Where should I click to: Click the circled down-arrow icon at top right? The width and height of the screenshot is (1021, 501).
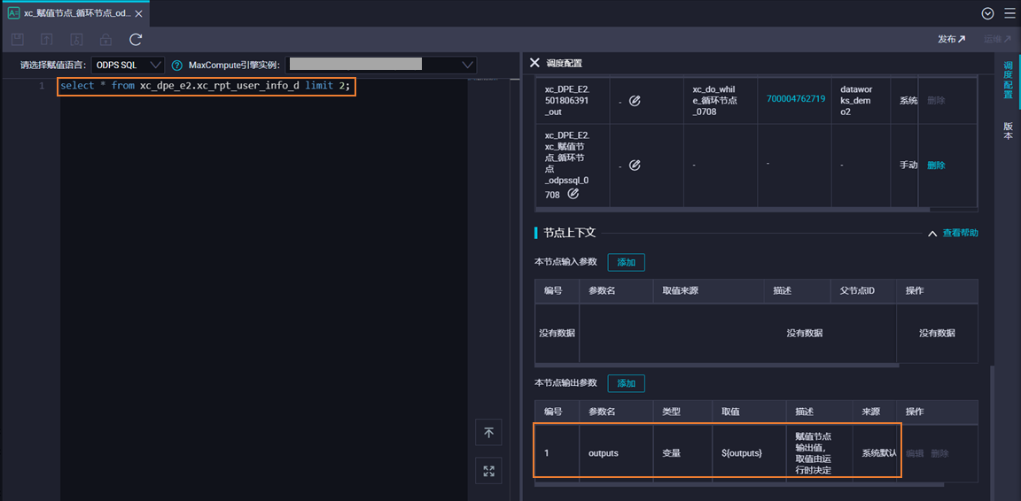click(x=988, y=13)
